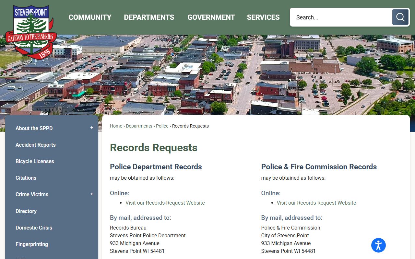Viewport: 415px width, 259px height.
Task: Click Police & Fire Commission Records heading
Action: 319,167
